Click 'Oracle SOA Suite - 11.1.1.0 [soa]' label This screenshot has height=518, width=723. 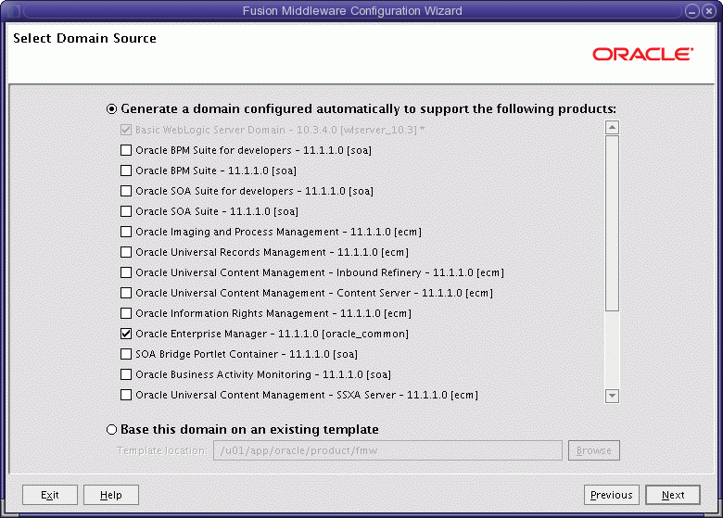[217, 211]
